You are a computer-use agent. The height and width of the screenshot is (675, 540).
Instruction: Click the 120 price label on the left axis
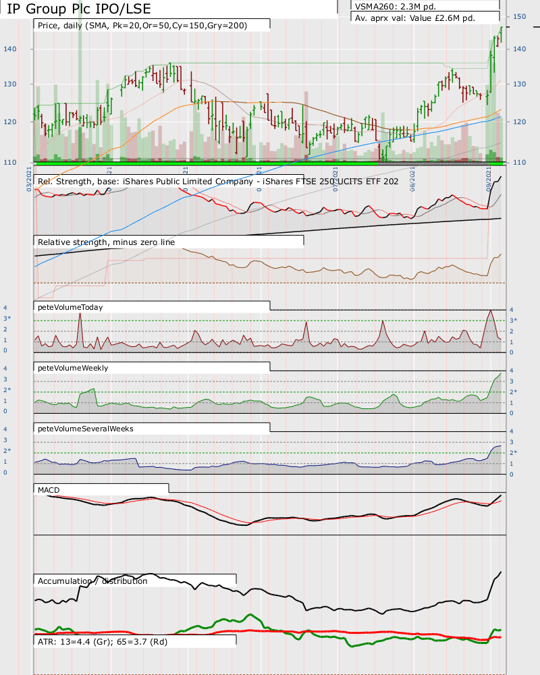(10, 122)
